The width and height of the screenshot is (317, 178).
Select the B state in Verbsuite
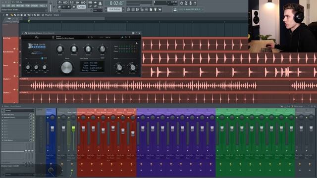coord(129,38)
